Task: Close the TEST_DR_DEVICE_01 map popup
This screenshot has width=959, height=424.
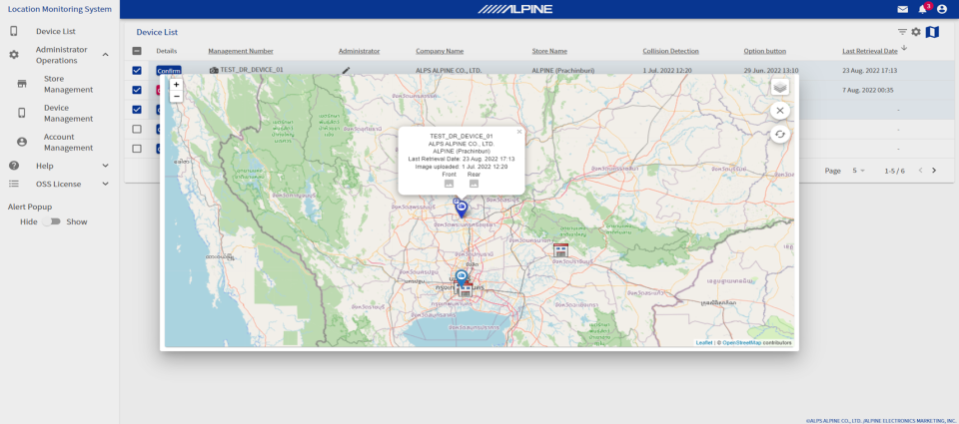Action: 519,132
